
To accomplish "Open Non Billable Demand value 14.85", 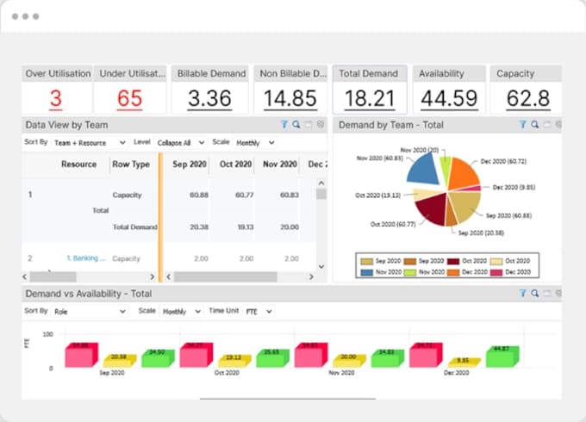I will pyautogui.click(x=290, y=98).
